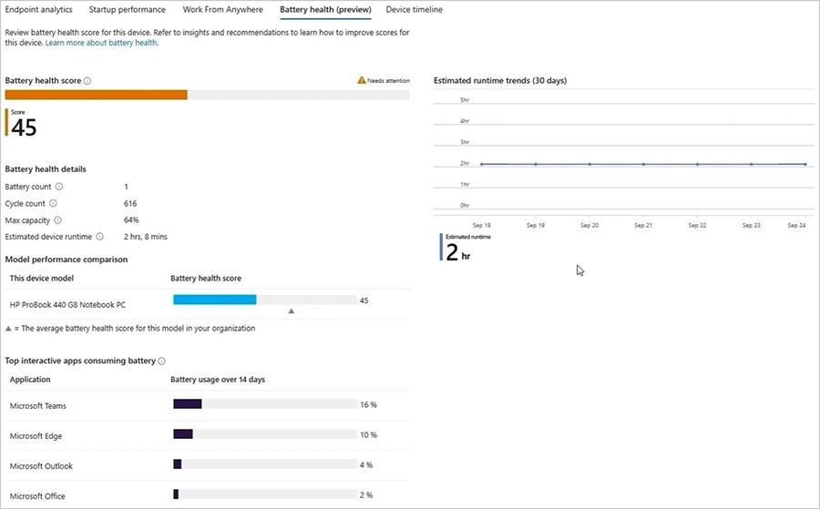This screenshot has width=820, height=509.
Task: Click info icon next to Estimated device runtime
Action: point(99,237)
